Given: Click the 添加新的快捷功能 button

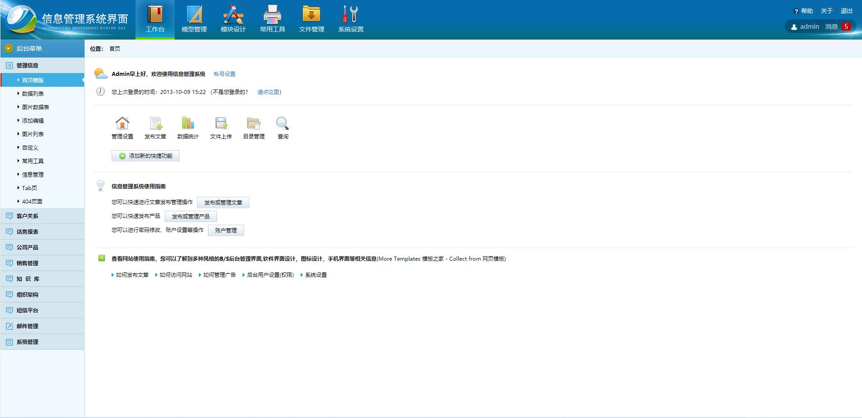Looking at the screenshot, I should (x=145, y=156).
